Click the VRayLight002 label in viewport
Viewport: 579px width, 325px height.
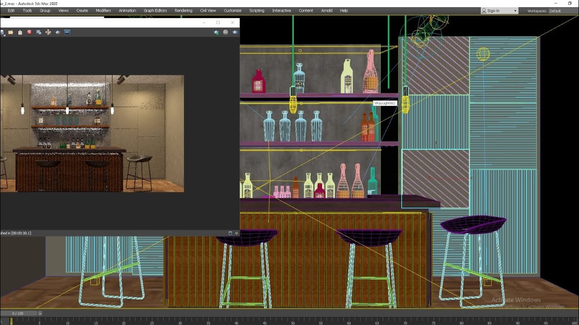(384, 103)
